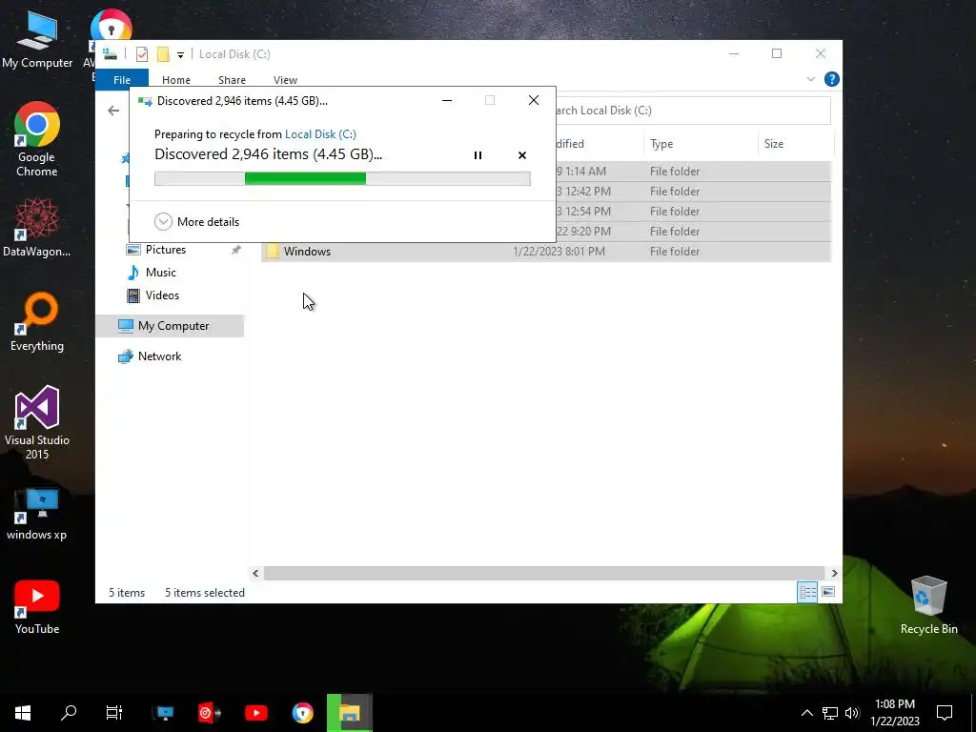Screen dimensions: 976x732
Task: Cancel the recycle operation with X
Action: pyautogui.click(x=522, y=155)
